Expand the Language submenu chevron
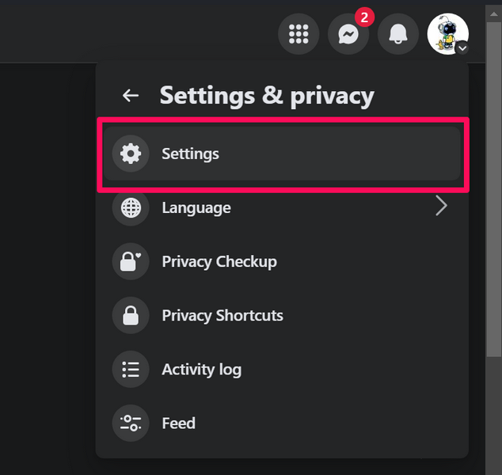 click(x=441, y=207)
